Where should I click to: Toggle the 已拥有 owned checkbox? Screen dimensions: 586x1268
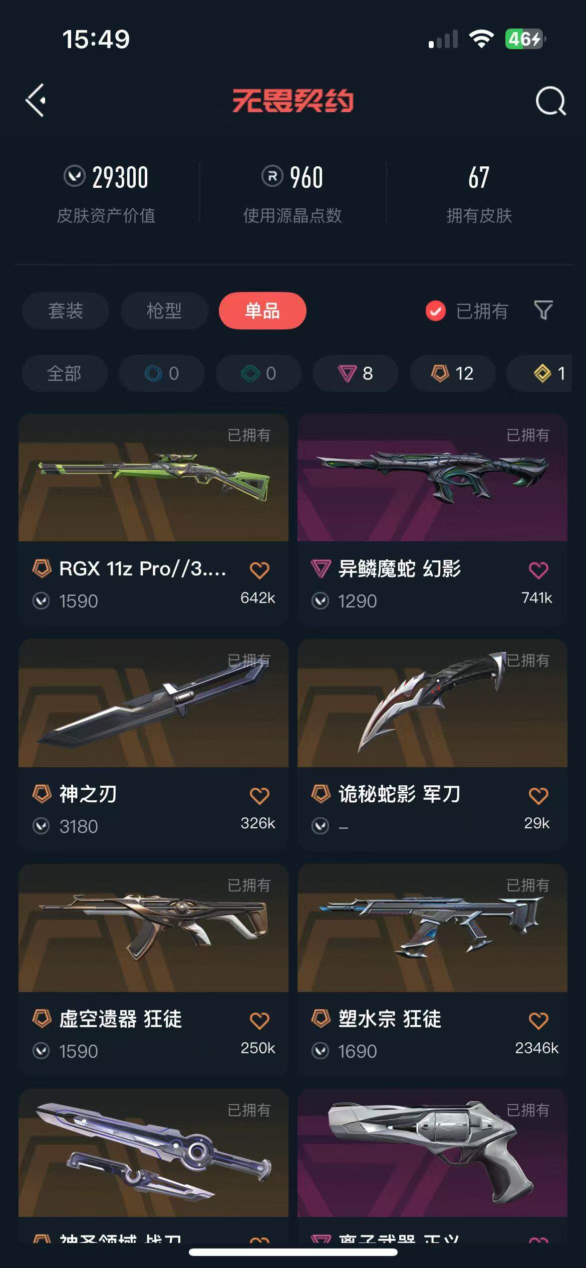point(435,311)
